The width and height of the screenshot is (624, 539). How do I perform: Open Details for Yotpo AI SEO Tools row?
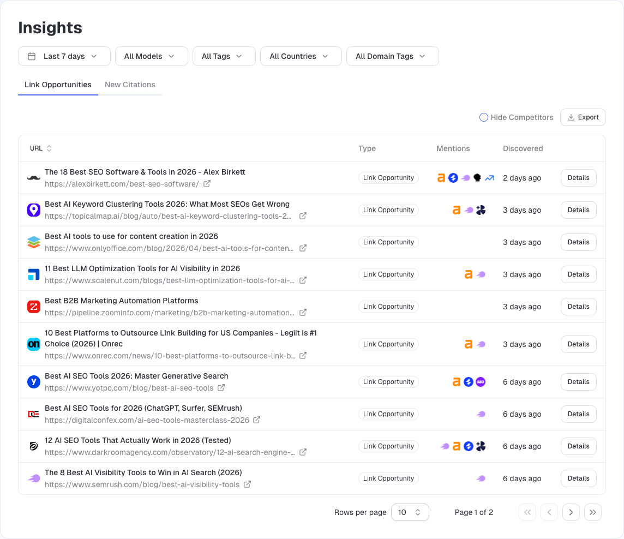click(x=578, y=382)
